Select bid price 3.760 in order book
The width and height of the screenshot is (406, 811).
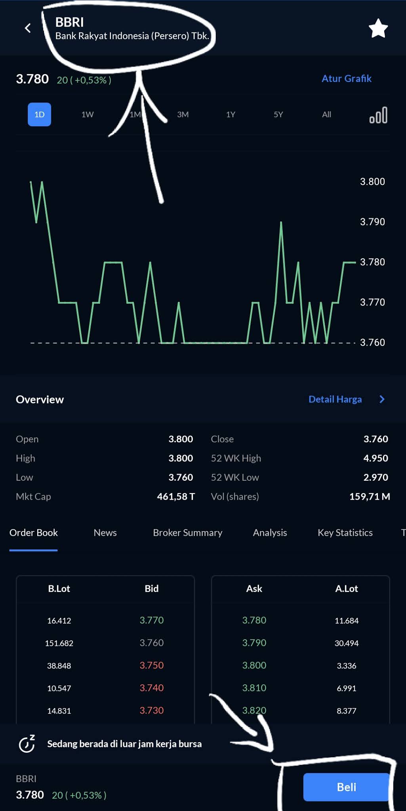pyautogui.click(x=151, y=643)
